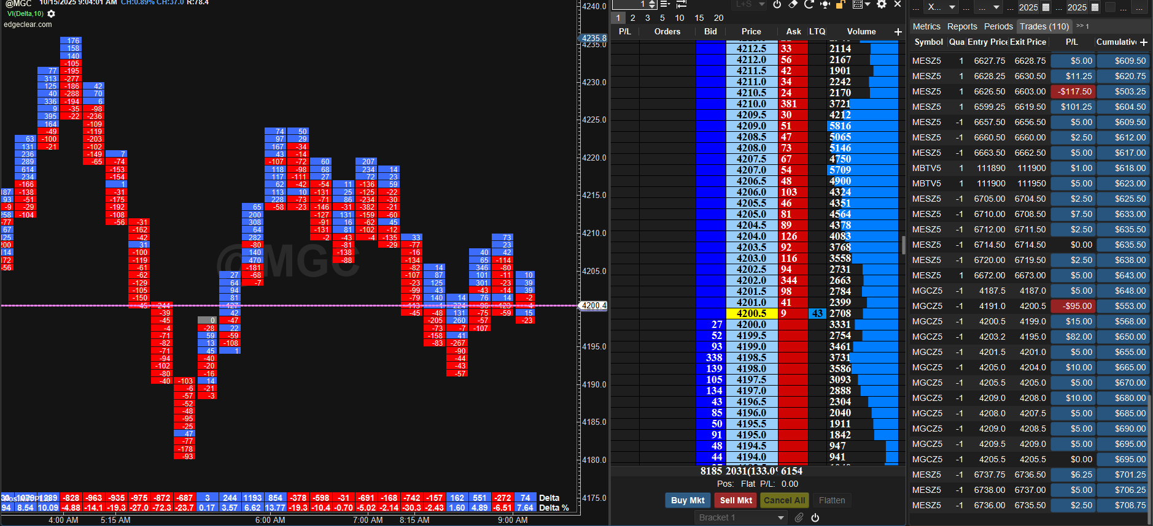
Task: Open the start date calendar picker
Action: point(1046,7)
